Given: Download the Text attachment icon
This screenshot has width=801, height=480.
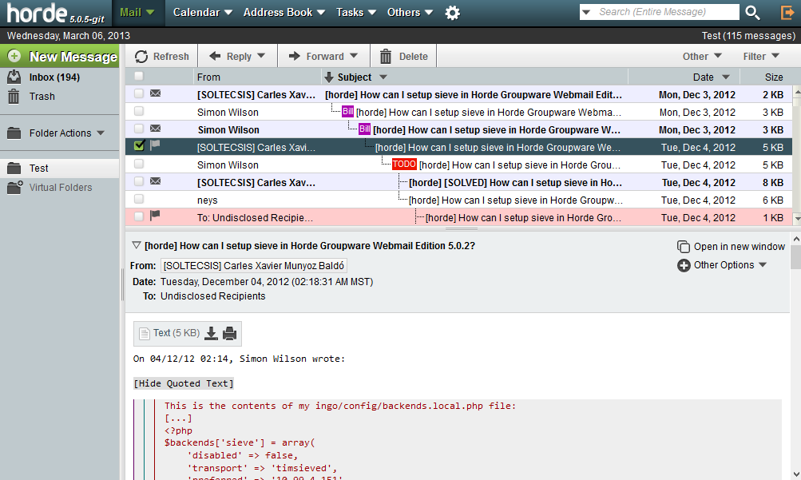Looking at the screenshot, I should pyautogui.click(x=211, y=334).
